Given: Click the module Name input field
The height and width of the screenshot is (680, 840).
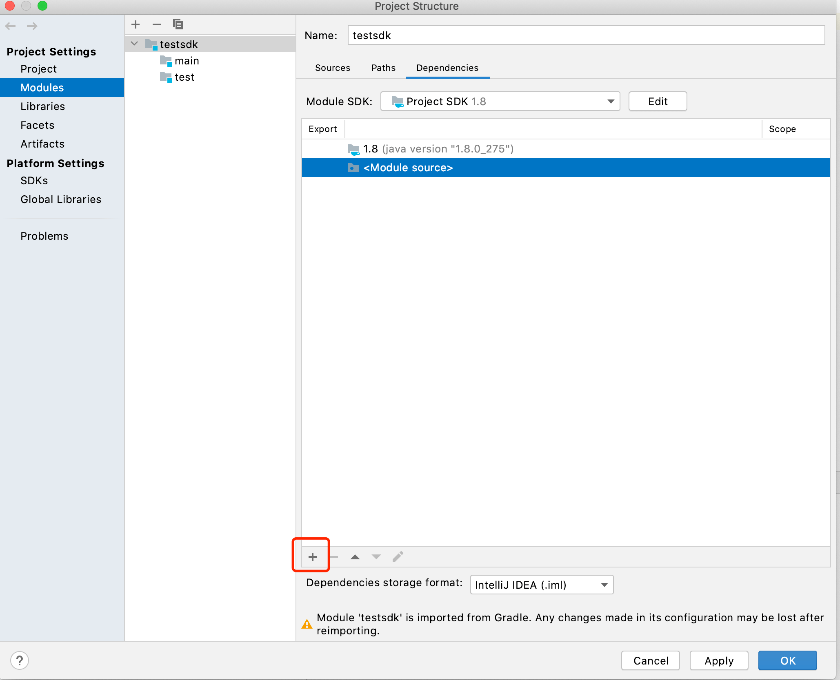Looking at the screenshot, I should (x=586, y=35).
